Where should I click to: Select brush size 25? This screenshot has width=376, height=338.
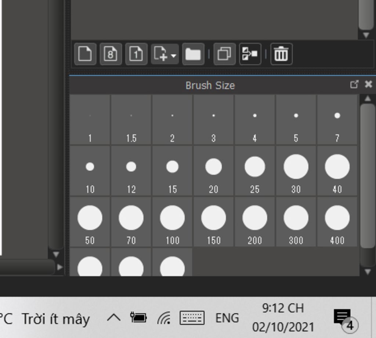coord(255,171)
